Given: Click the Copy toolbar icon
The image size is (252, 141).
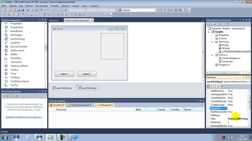Looking at the screenshot, I should click(32, 10).
